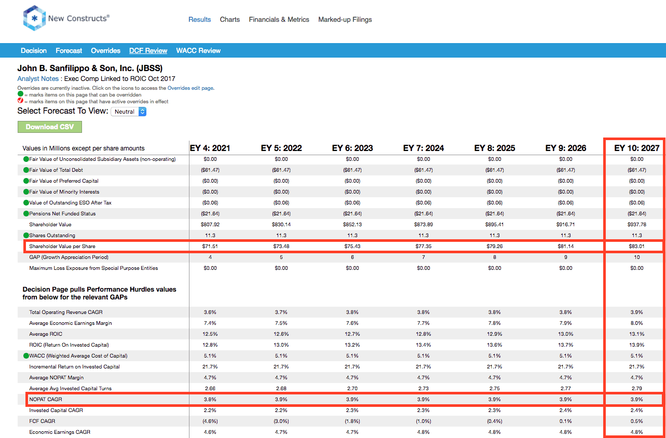Click green override dot for Shares Outstanding

26,236
